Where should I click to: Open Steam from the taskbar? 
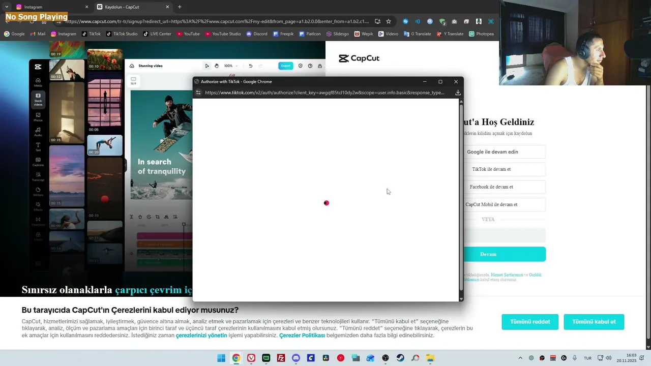(x=400, y=358)
